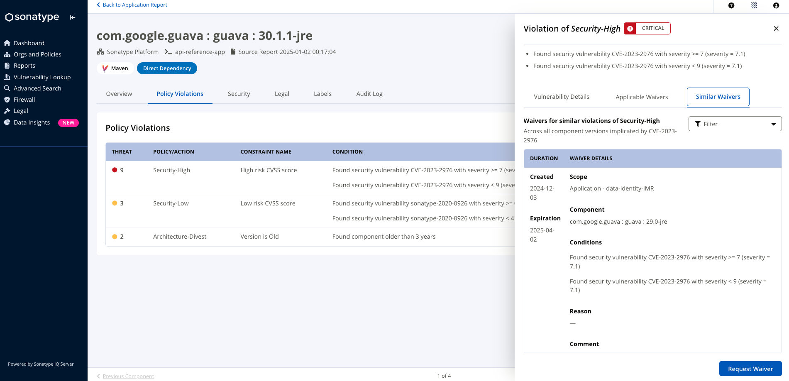789x381 pixels.
Task: Click the NEW badge beside Data Insights
Action: (x=68, y=123)
